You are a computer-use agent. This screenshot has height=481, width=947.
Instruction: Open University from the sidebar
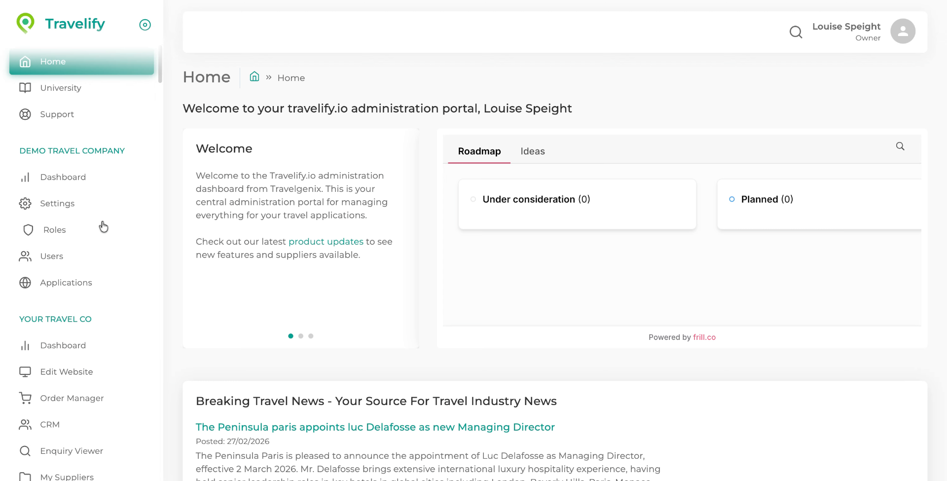click(60, 88)
